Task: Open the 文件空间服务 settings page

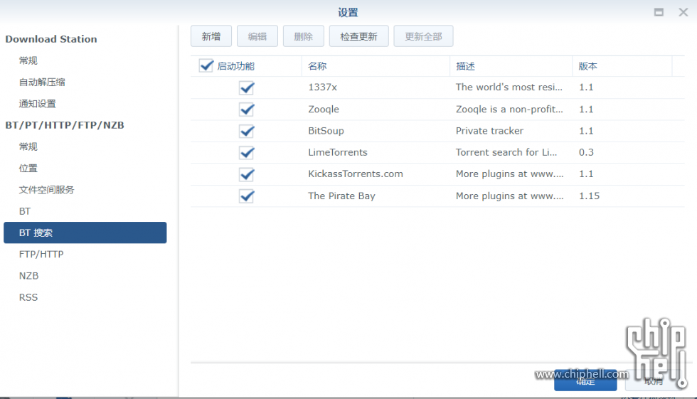Action: click(46, 190)
